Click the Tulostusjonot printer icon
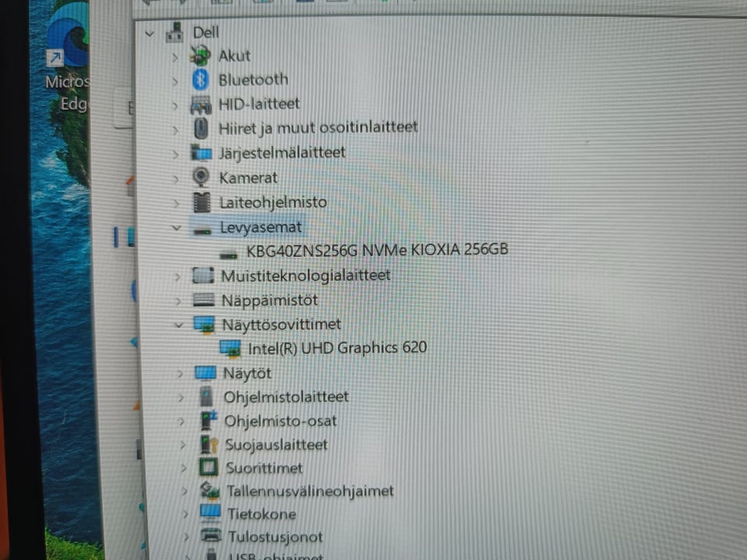This screenshot has height=560, width=747. [211, 536]
